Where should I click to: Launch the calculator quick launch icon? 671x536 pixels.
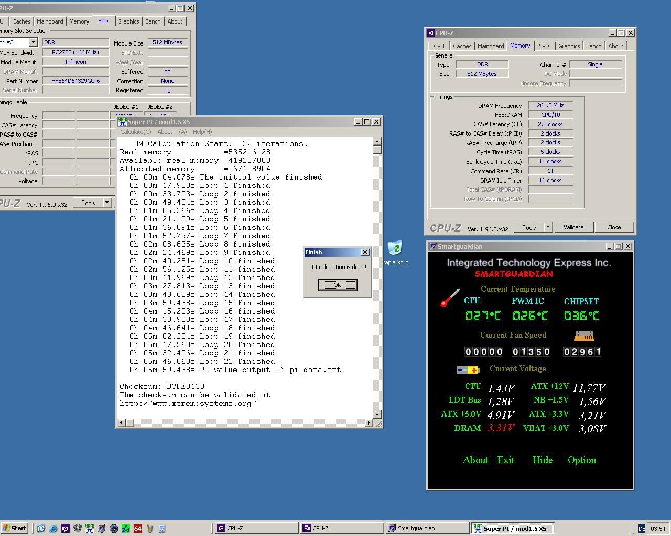point(162,529)
